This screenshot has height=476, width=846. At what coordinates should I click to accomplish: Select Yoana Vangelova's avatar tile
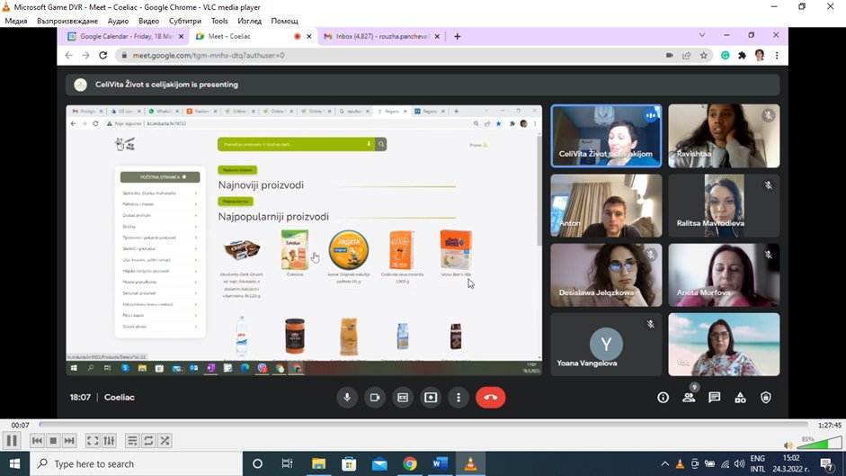click(x=606, y=345)
